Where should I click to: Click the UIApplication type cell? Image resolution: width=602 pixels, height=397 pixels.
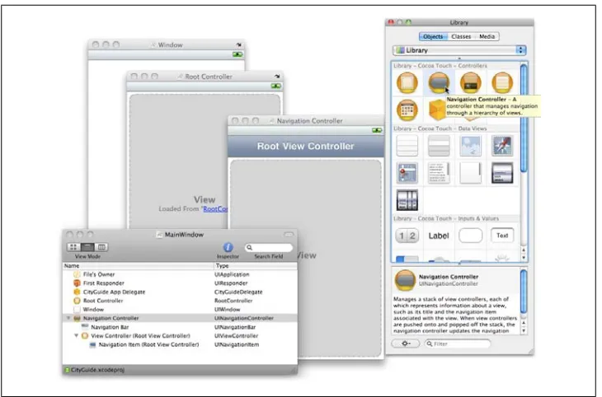[x=232, y=274]
